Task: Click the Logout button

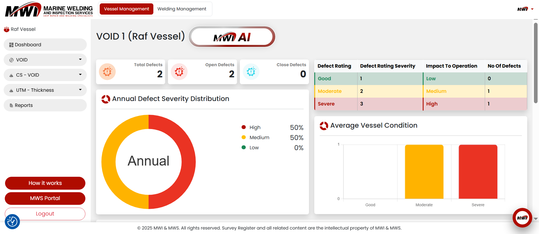Action: click(45, 214)
